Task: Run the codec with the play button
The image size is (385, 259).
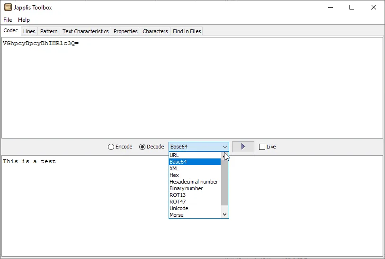Action: click(243, 147)
